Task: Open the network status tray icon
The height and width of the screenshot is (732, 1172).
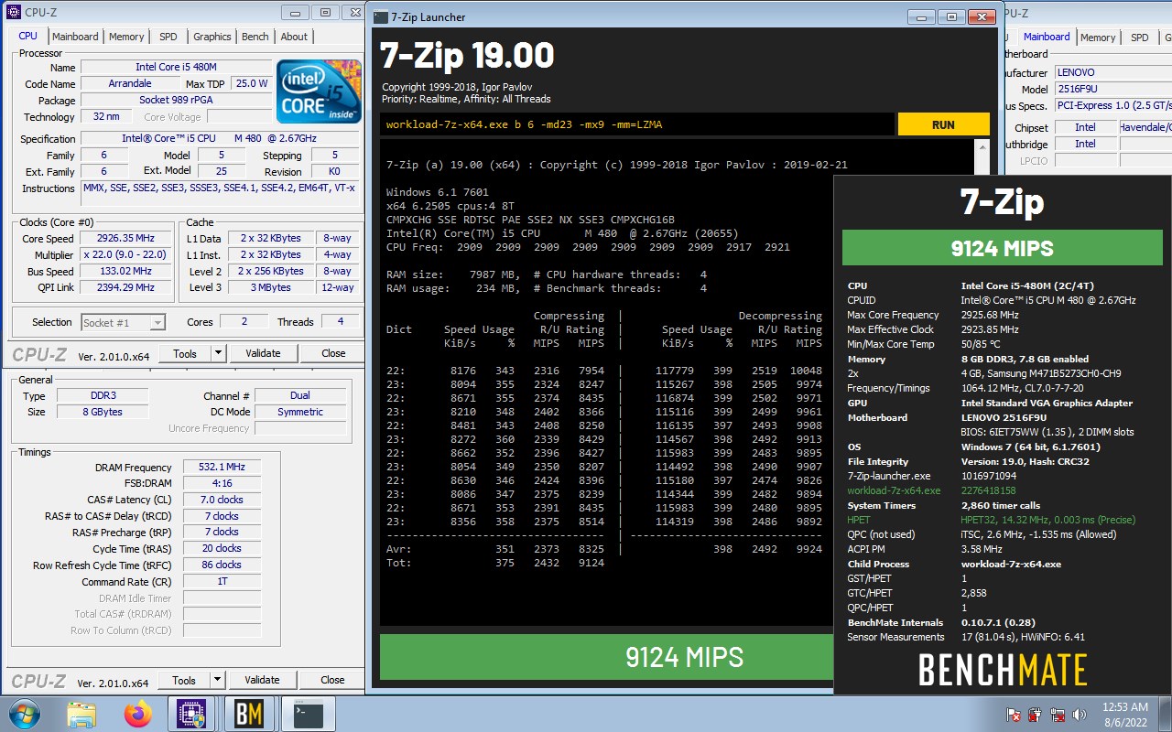Action: click(x=1058, y=715)
